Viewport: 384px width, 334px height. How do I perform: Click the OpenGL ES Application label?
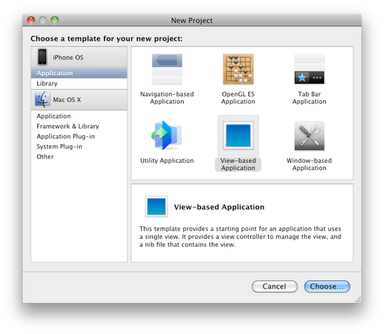tap(238, 98)
